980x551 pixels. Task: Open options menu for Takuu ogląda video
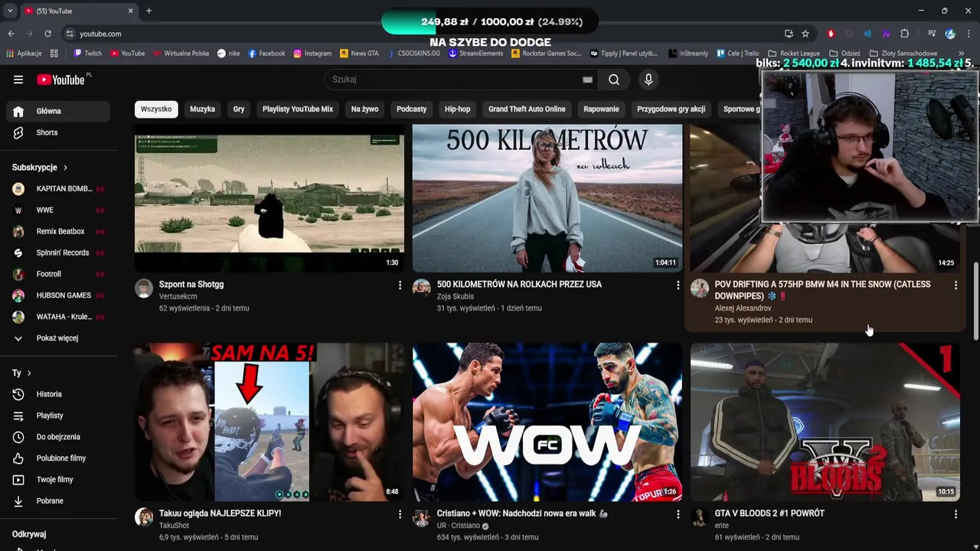click(400, 514)
